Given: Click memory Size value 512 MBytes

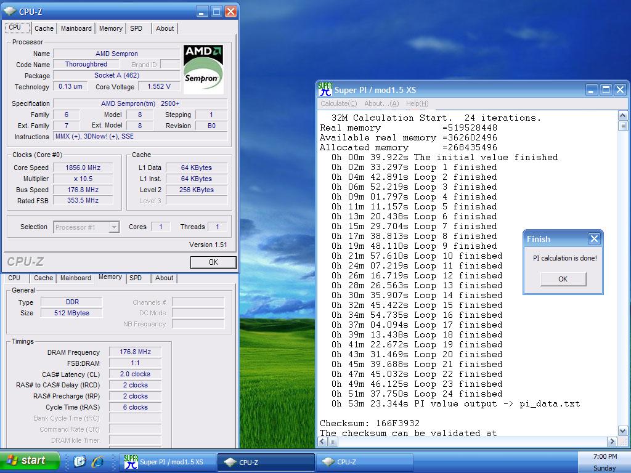Looking at the screenshot, I should pos(72,313).
